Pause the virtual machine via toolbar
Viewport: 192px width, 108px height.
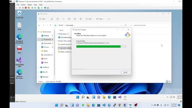[x=32, y=8]
